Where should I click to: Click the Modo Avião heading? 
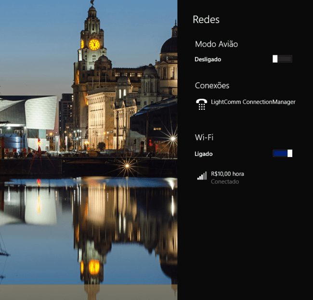(216, 44)
